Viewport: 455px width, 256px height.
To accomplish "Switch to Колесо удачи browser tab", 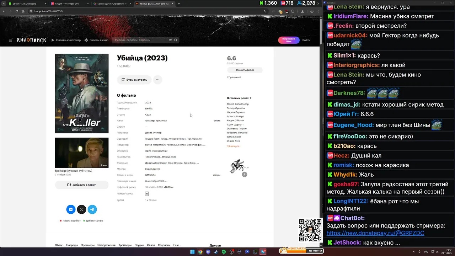I will (112, 4).
